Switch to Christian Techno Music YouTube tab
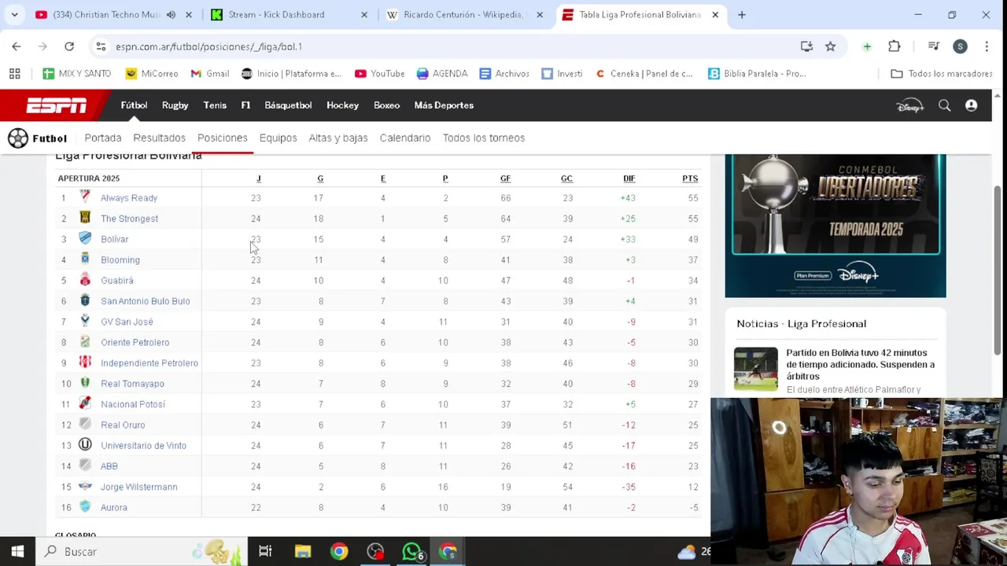Screen dimensions: 1007x566 pyautogui.click(x=113, y=14)
